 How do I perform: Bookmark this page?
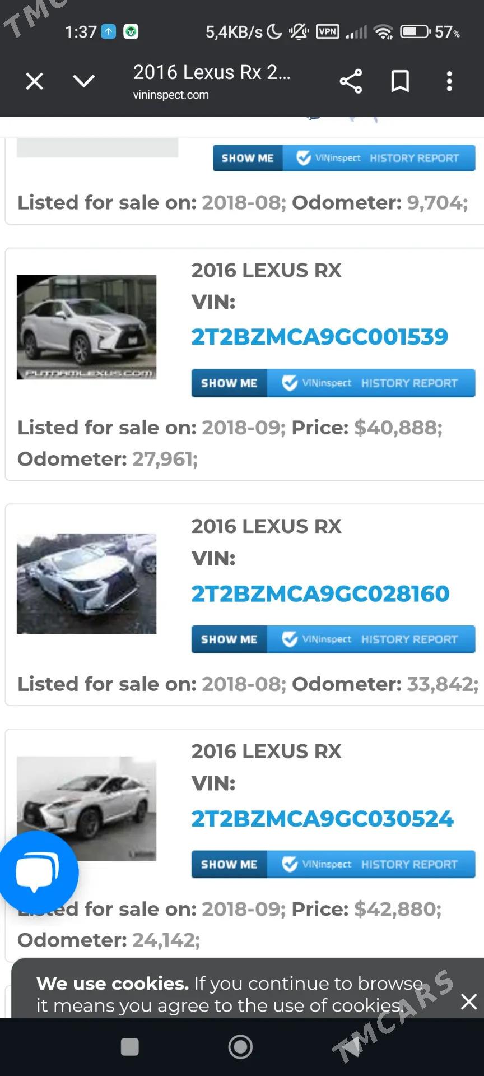tap(400, 81)
